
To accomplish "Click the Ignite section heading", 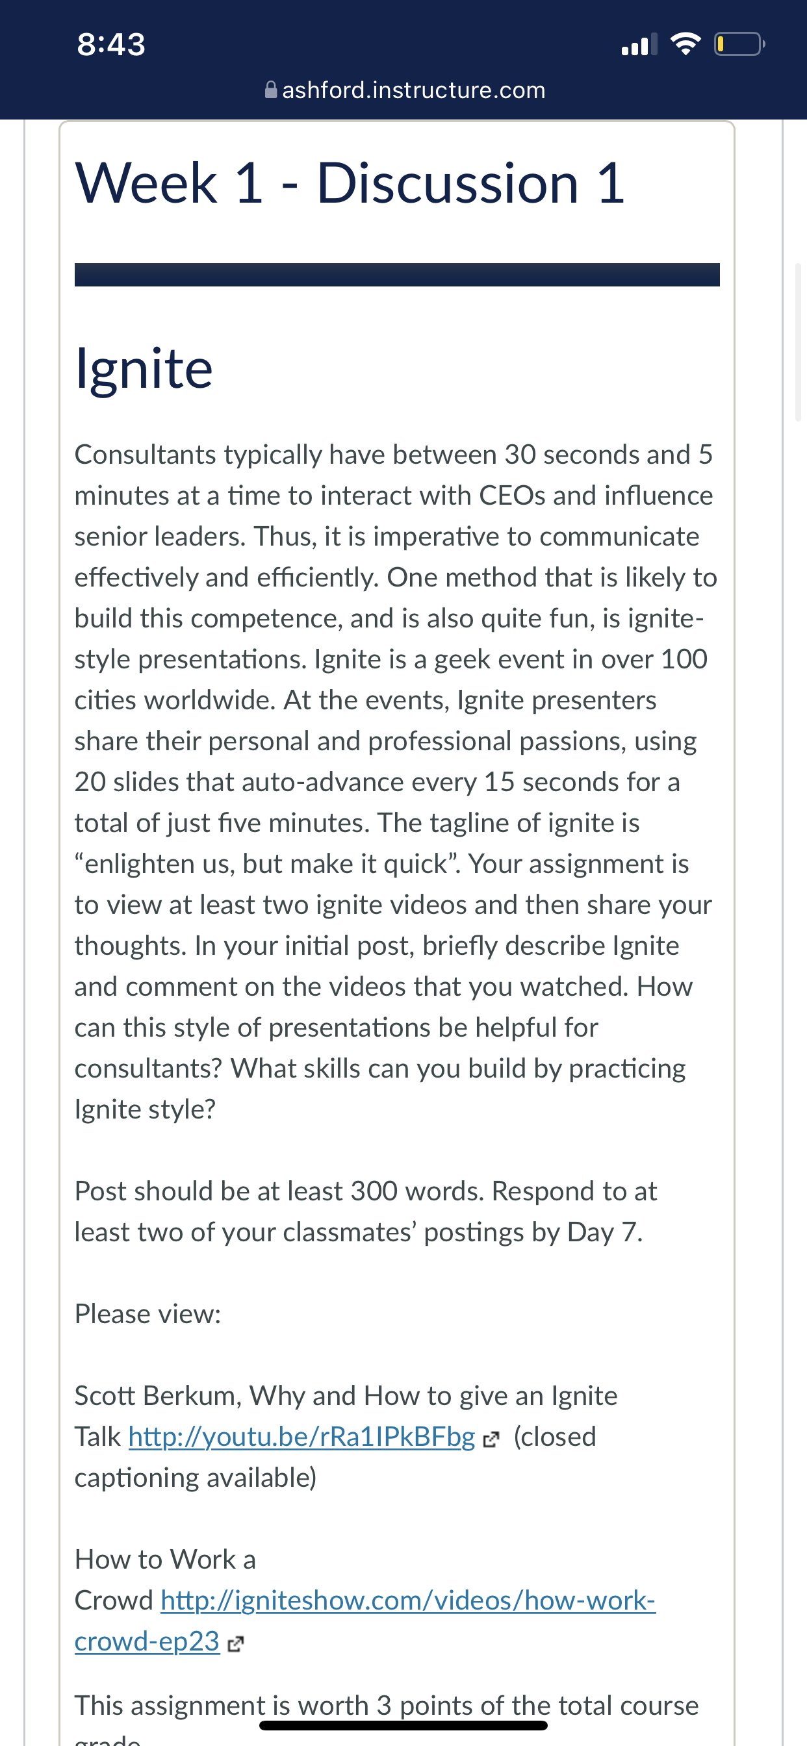I will pyautogui.click(x=144, y=369).
